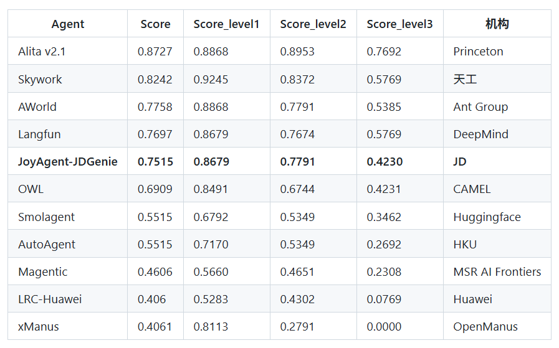Select OWL level1 score 0.8491
Viewport: 559px width, 348px height.
coord(227,189)
